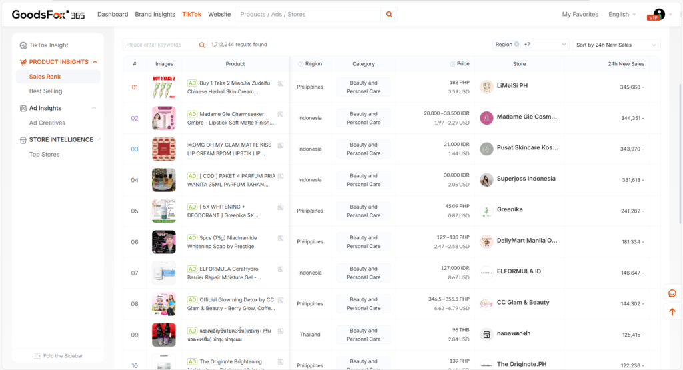Collapse the Ad Insights section

click(x=94, y=108)
